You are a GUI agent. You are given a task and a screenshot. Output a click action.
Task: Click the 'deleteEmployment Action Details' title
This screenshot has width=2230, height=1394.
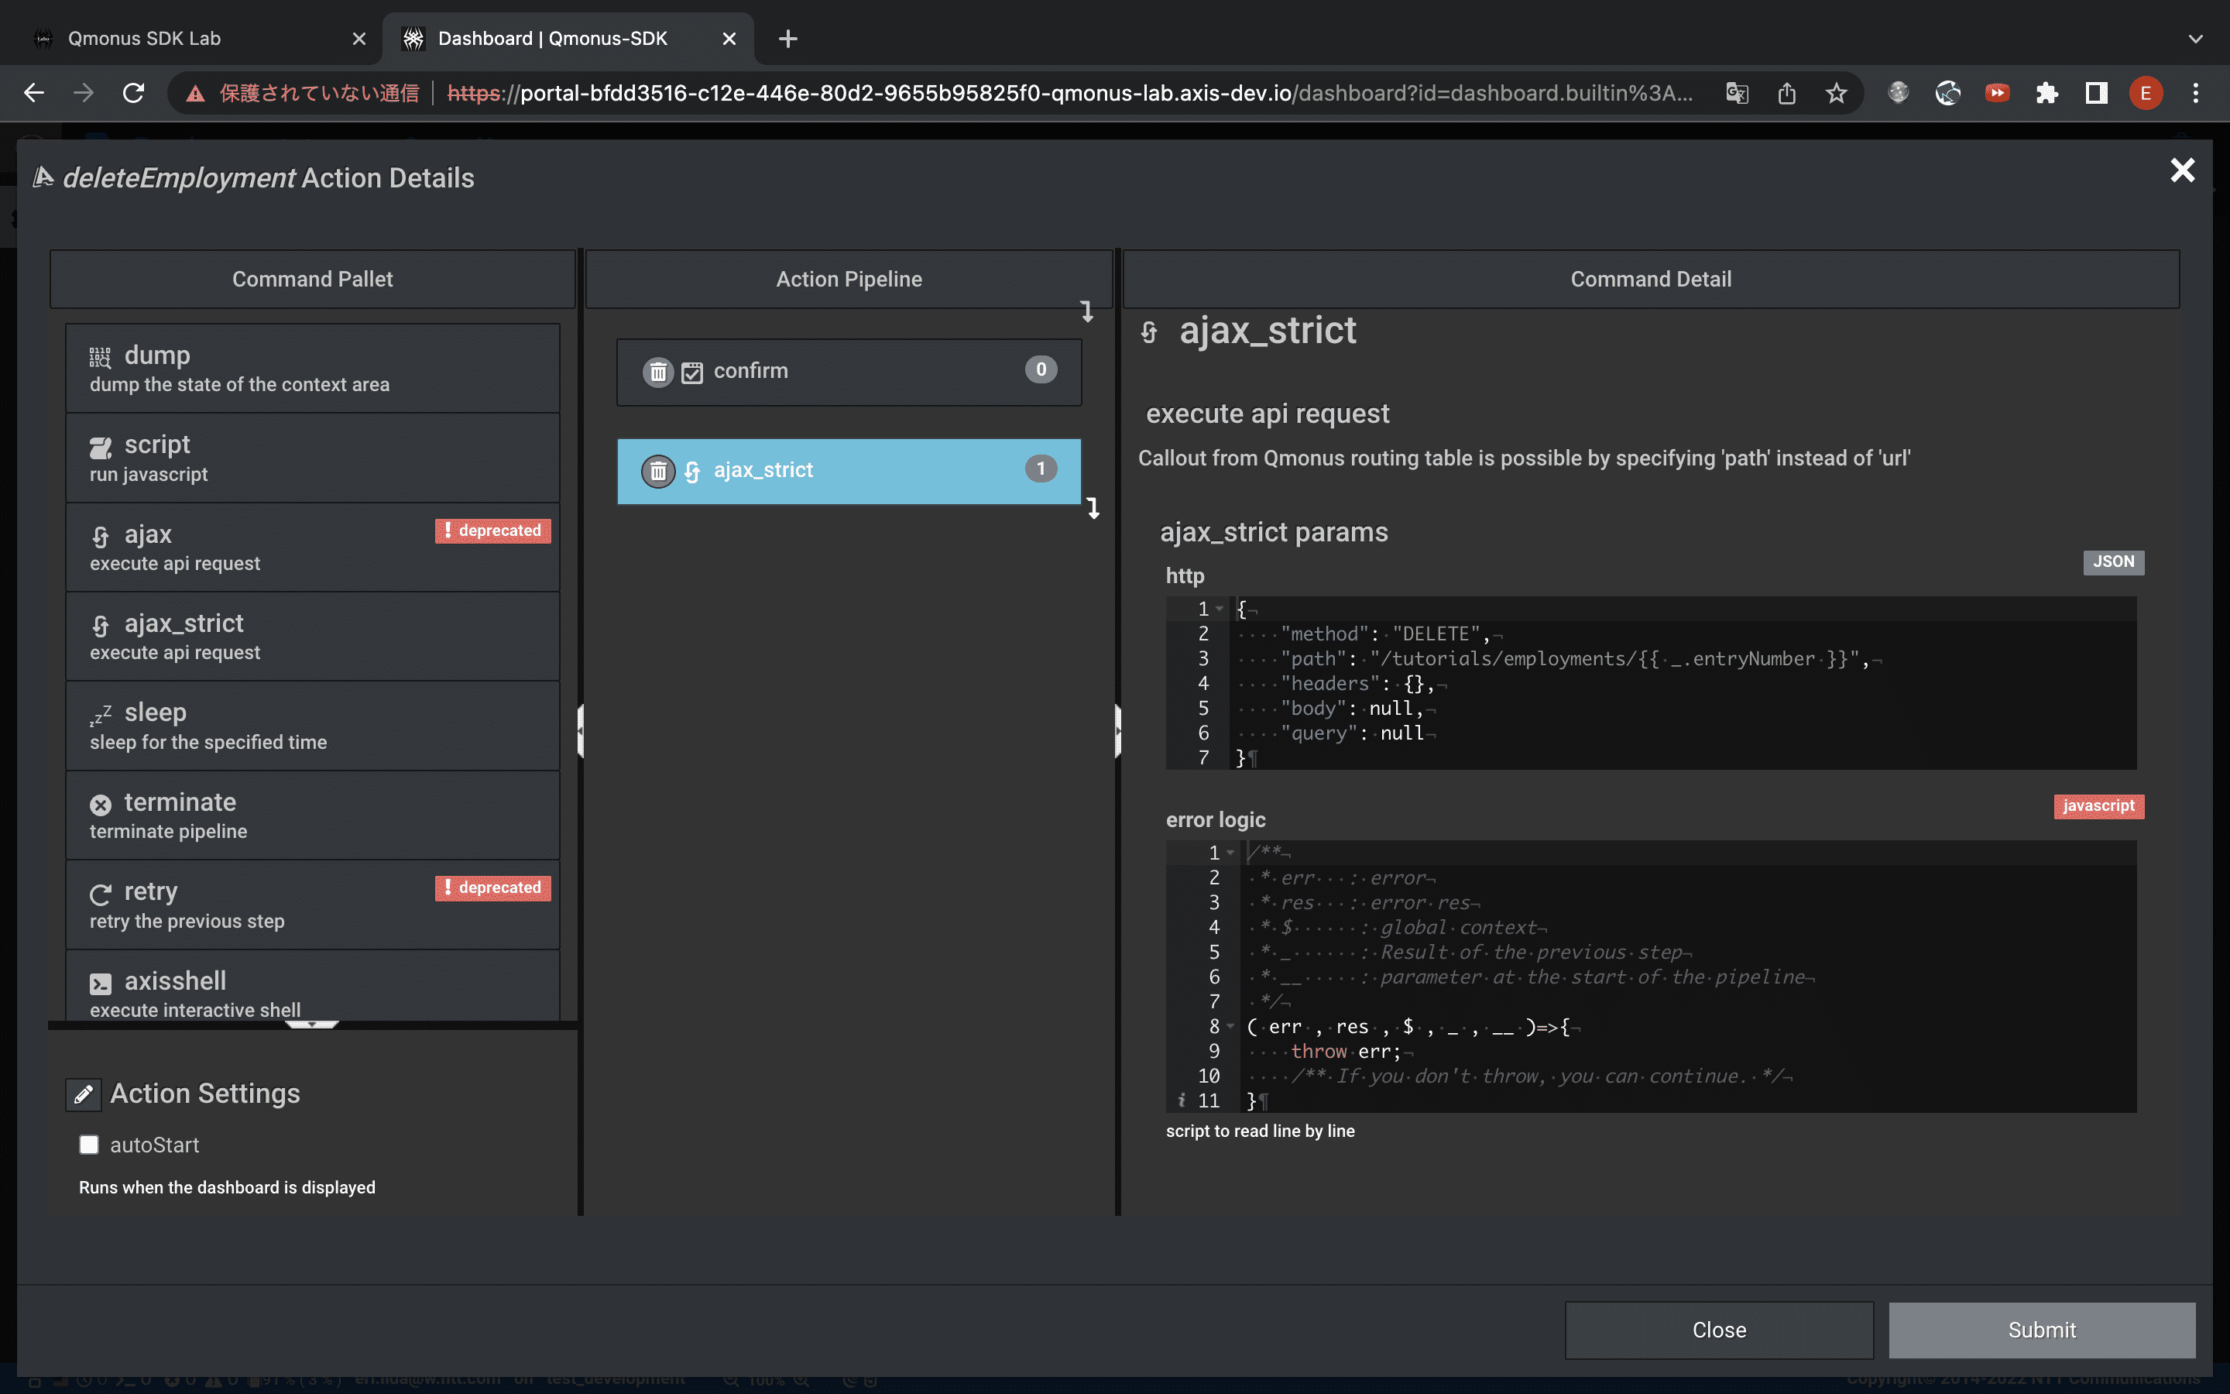click(268, 178)
